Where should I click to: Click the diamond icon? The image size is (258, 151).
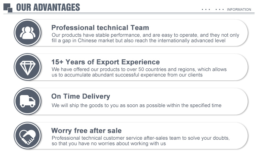click(28, 67)
